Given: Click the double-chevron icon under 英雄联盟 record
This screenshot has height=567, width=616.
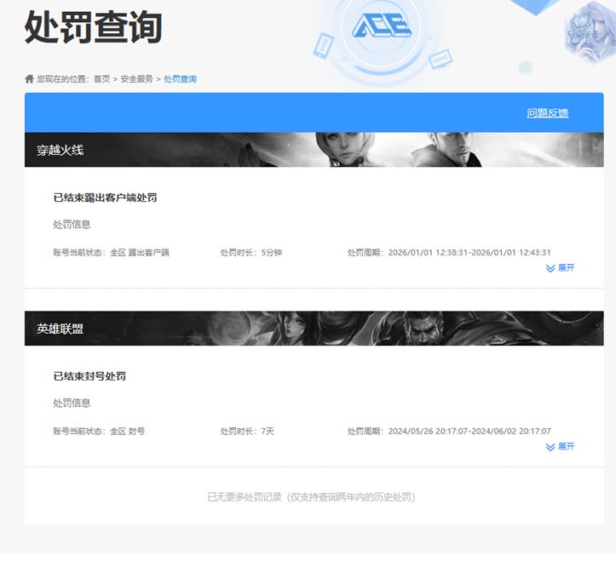Looking at the screenshot, I should (550, 447).
